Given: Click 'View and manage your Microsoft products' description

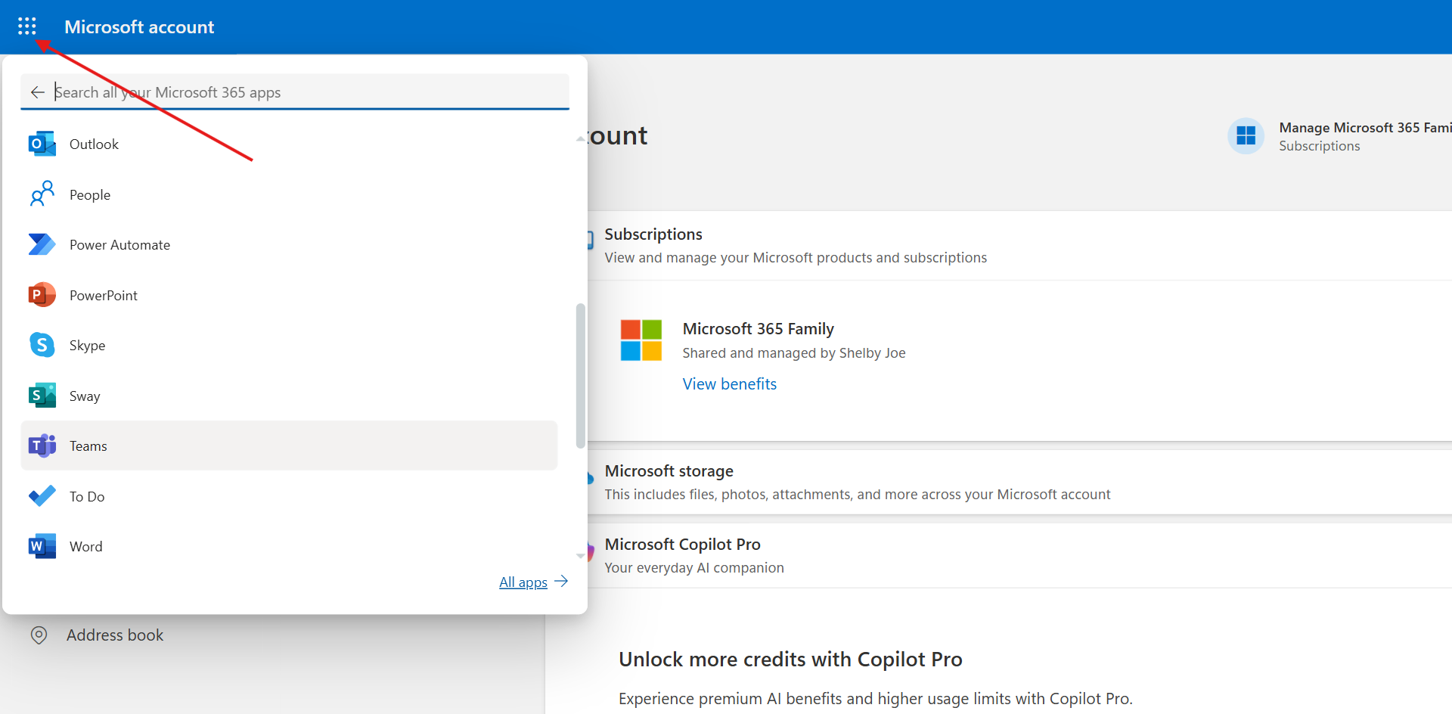Looking at the screenshot, I should coord(796,258).
